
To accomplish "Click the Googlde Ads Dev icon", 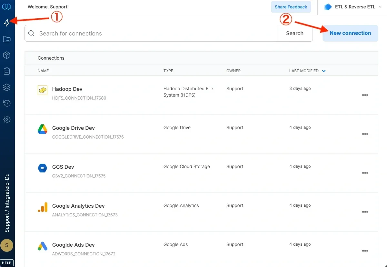I will click(43, 246).
